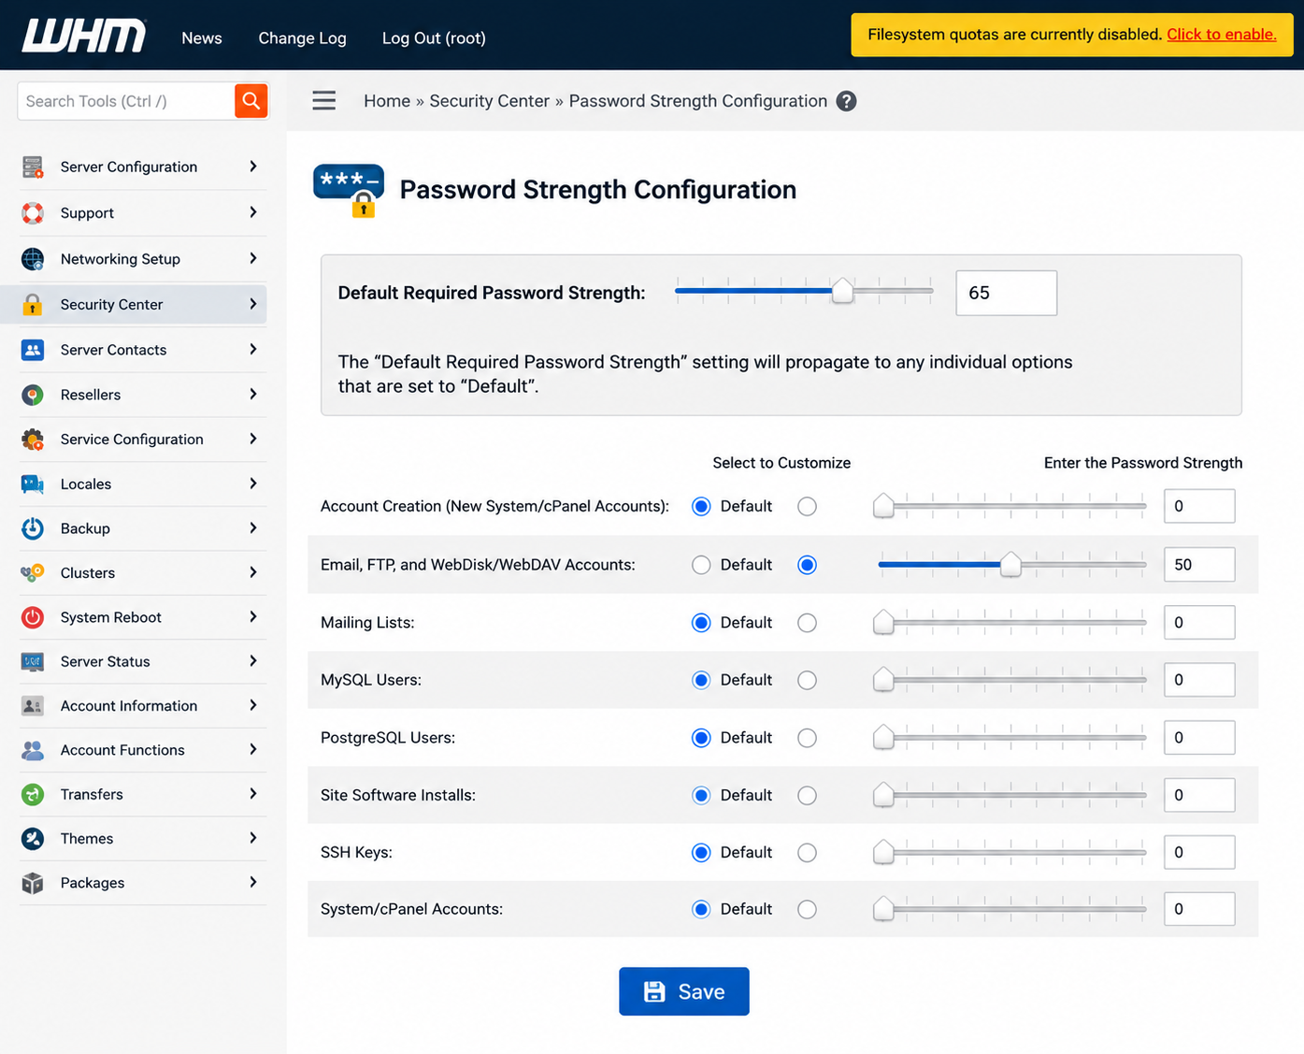Expand the Server Contacts chevron

click(253, 349)
